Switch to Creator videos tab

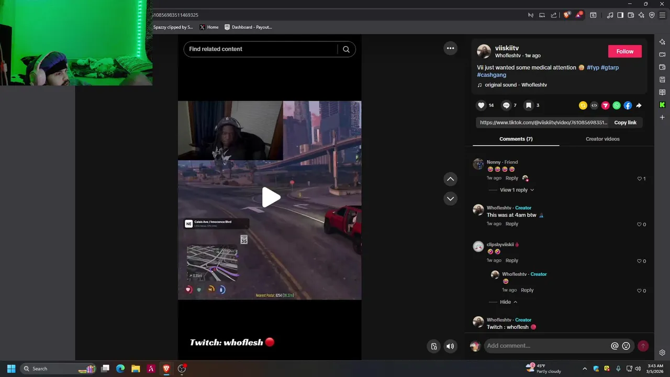point(602,139)
